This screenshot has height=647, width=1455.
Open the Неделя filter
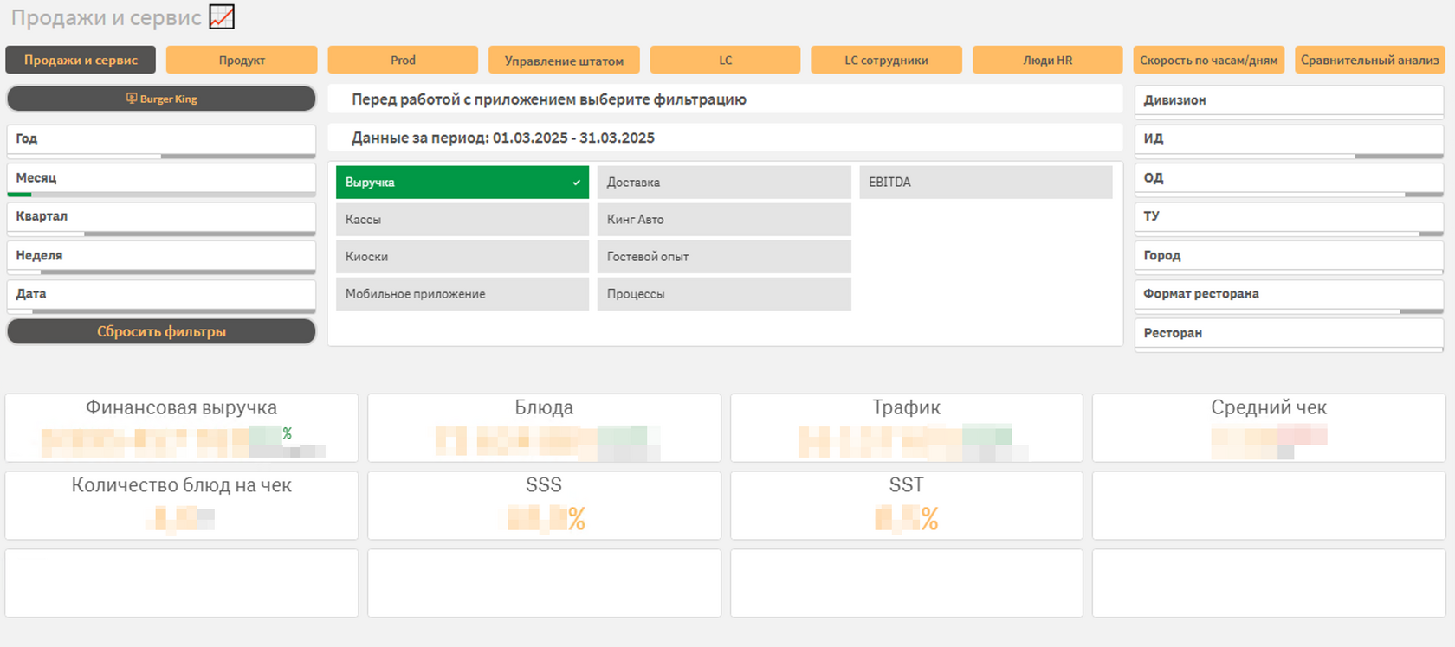(161, 258)
